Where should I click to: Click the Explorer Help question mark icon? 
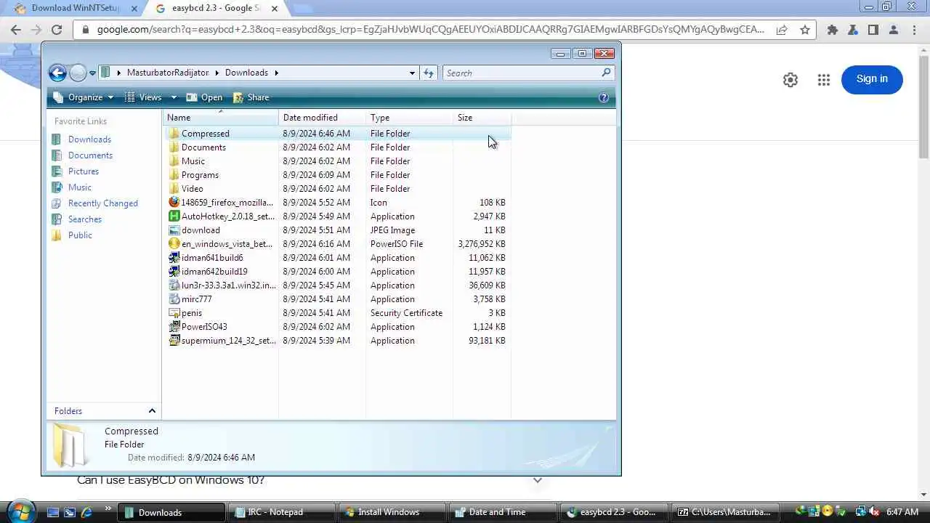point(603,97)
